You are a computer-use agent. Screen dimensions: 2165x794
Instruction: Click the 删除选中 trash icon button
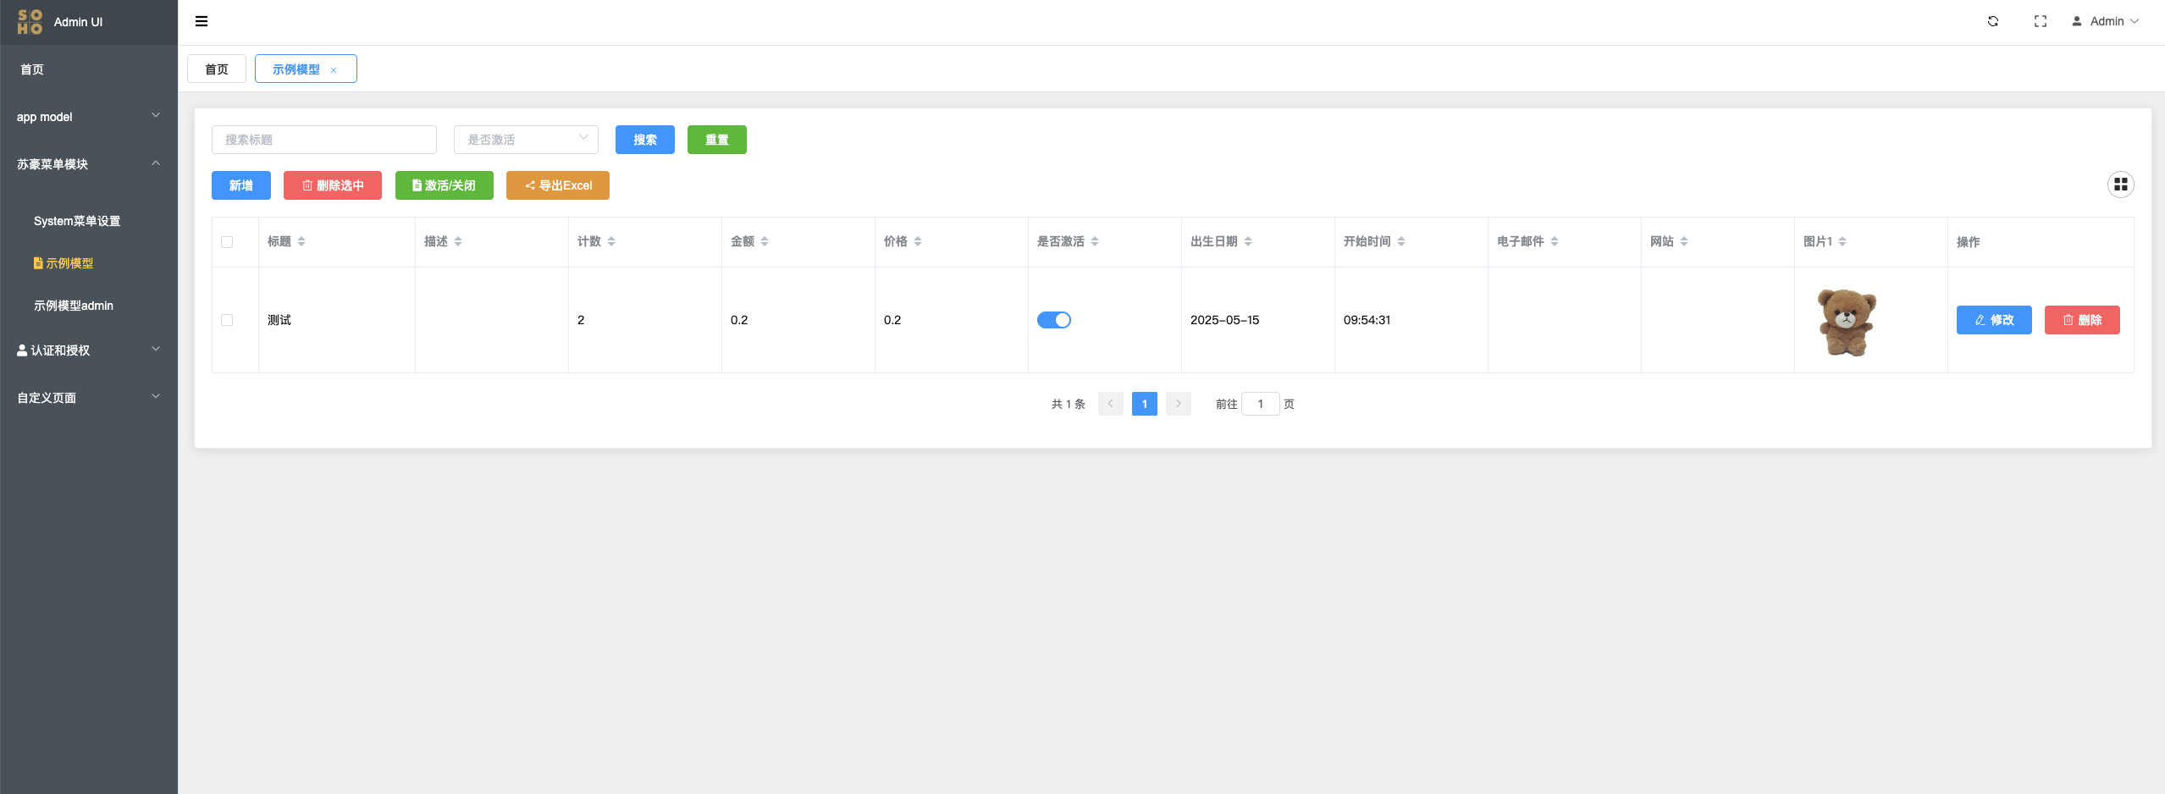[x=332, y=185]
